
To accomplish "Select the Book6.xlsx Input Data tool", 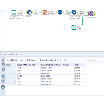I will pyautogui.click(x=14, y=12).
